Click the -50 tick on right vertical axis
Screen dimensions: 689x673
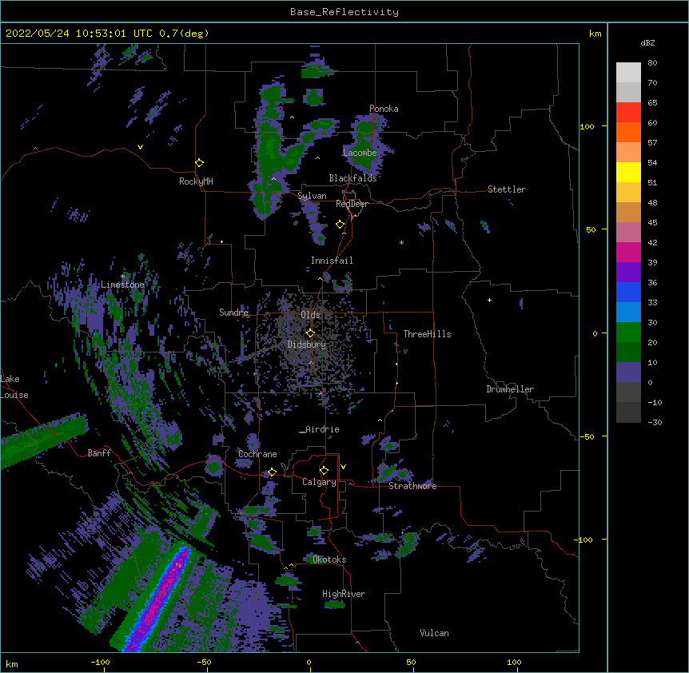(x=587, y=436)
